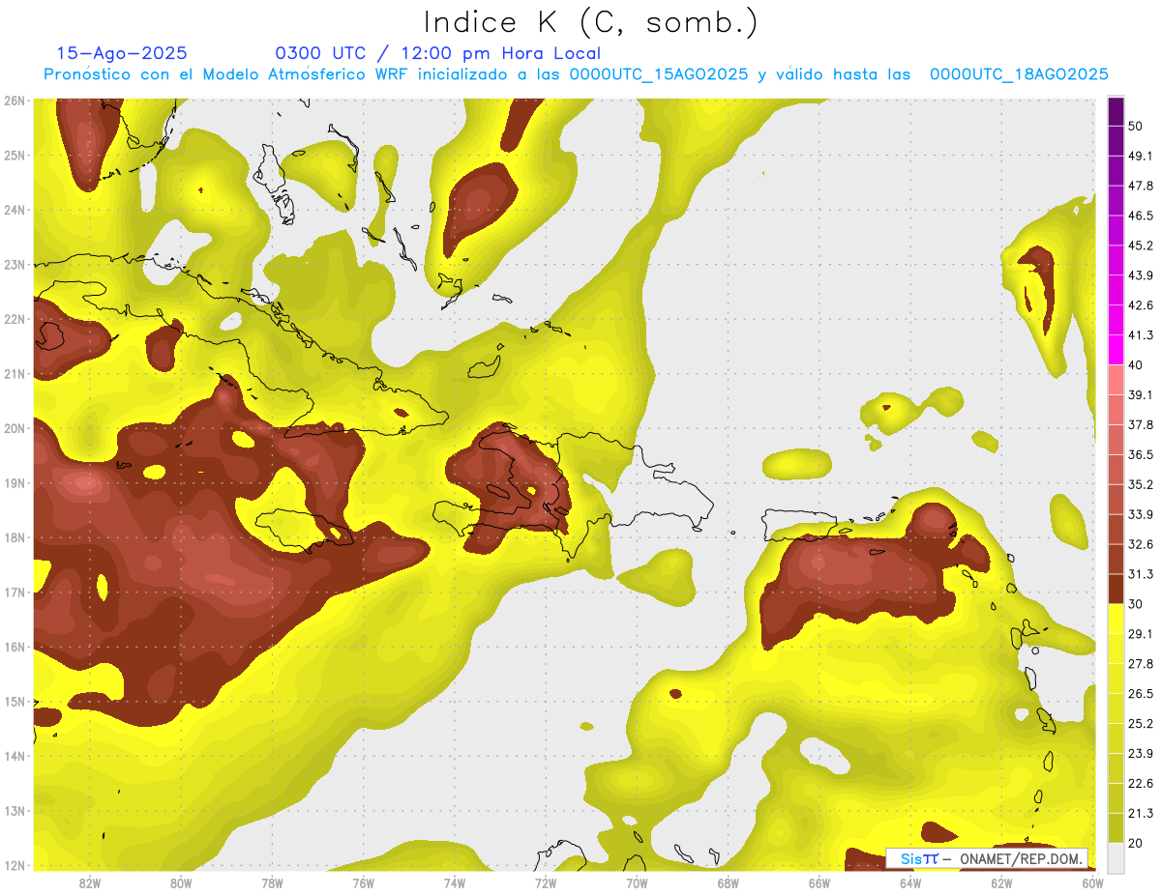This screenshot has height=896, width=1161.
Task: Click the colorbar value '36.5'
Action: click(x=1141, y=454)
